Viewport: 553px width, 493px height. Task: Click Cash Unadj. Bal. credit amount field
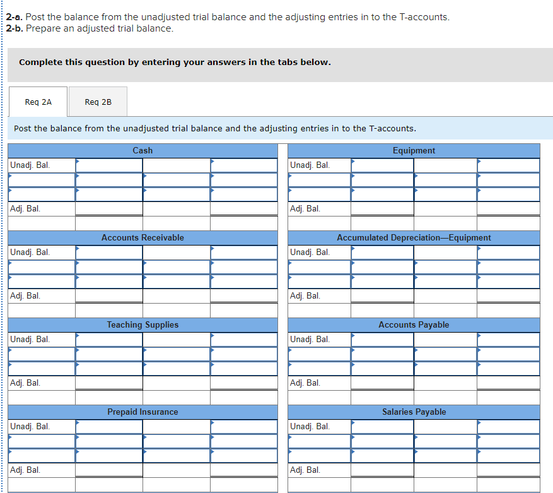[243, 165]
